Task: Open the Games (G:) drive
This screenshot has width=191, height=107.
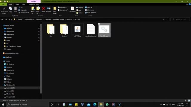Action: click(10, 91)
